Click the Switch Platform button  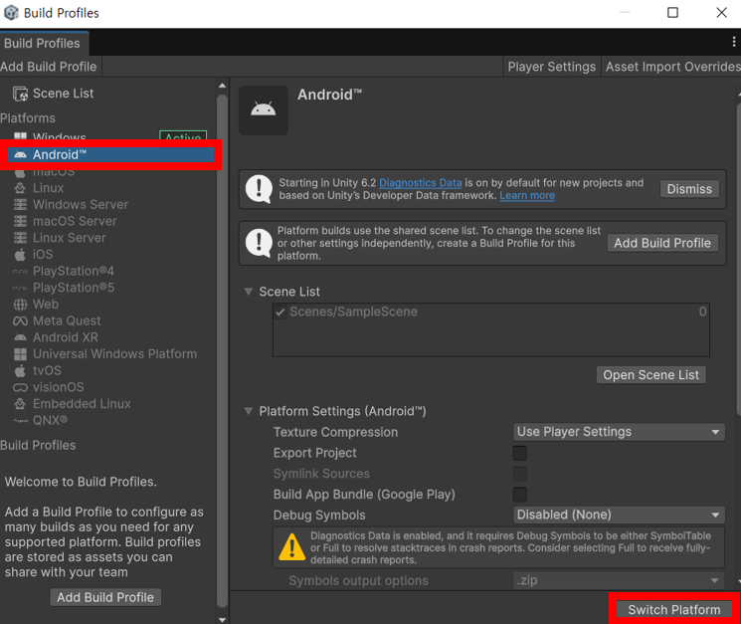click(674, 610)
